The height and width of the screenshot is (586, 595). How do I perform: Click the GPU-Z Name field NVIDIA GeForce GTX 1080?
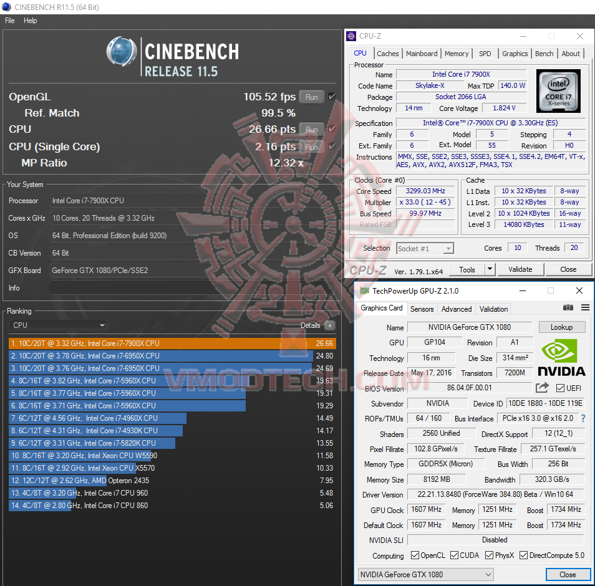pos(470,327)
